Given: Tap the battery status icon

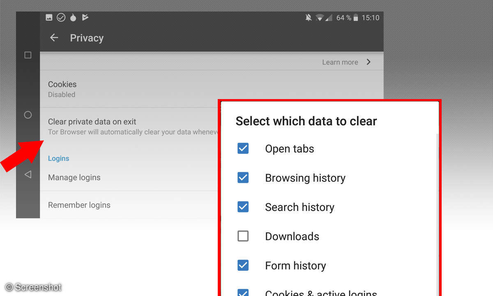Looking at the screenshot, I should (x=356, y=18).
